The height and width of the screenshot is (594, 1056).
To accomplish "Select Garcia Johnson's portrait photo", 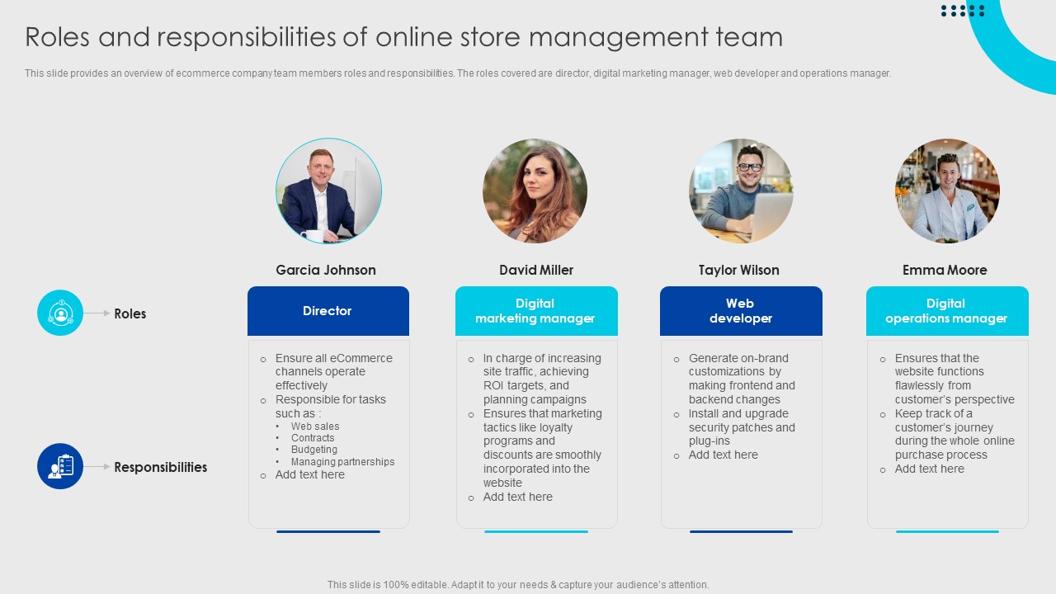I will 328,191.
